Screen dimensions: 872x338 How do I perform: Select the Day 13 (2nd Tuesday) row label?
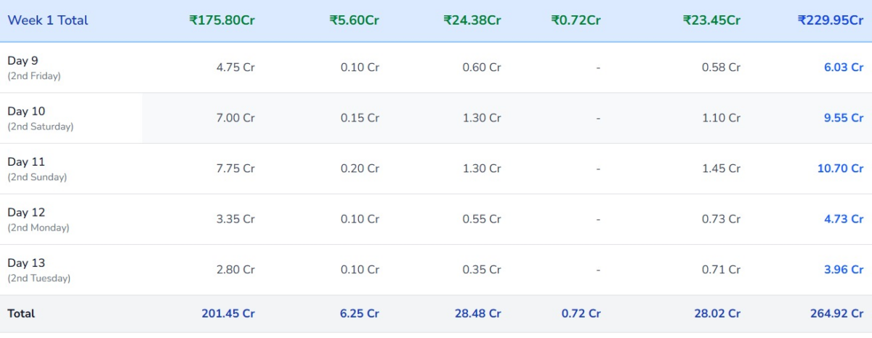point(39,270)
